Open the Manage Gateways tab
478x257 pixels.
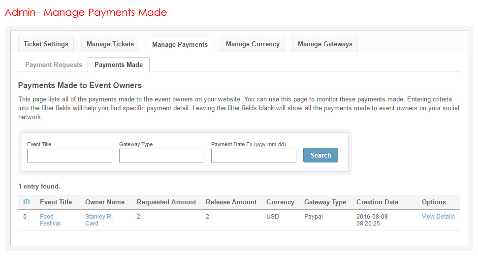click(325, 44)
